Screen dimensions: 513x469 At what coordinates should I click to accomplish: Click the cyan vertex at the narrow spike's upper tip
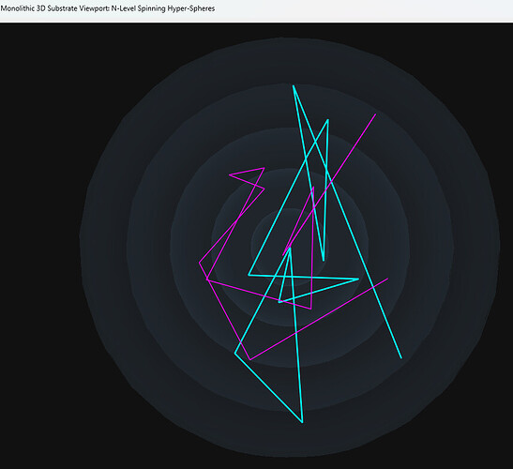tap(328, 120)
